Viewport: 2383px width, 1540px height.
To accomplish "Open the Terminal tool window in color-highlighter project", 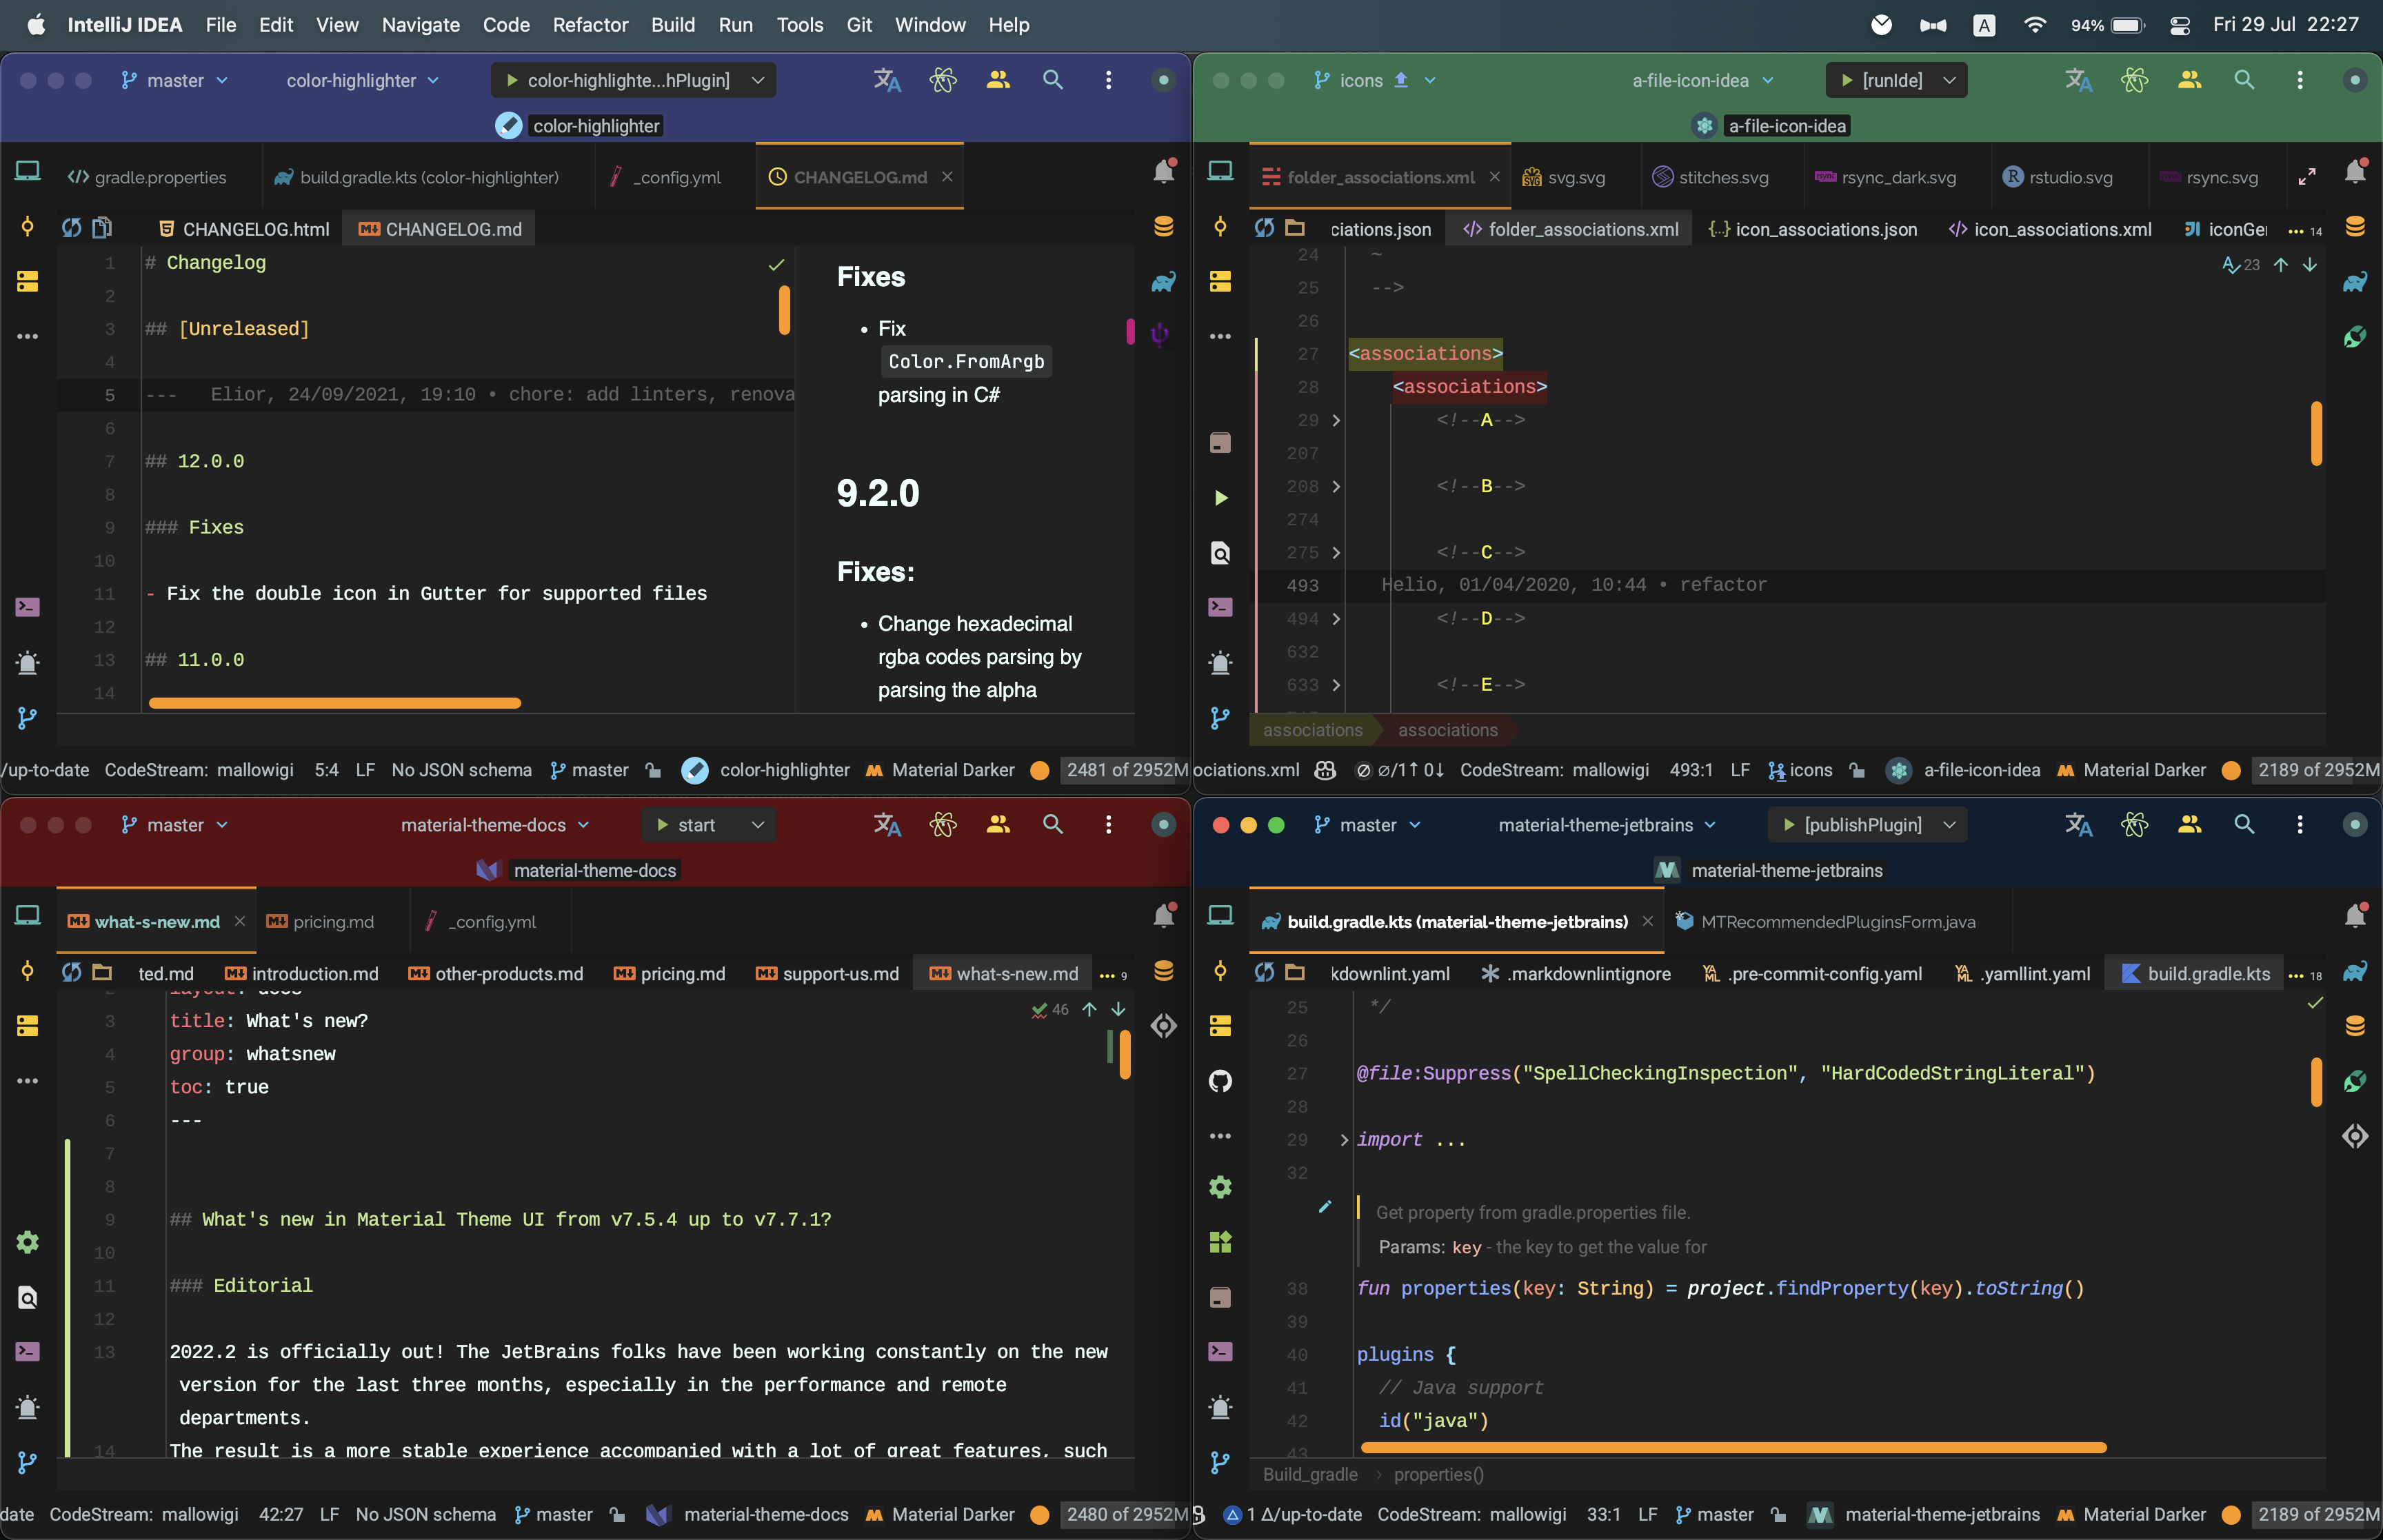I will pyautogui.click(x=27, y=606).
